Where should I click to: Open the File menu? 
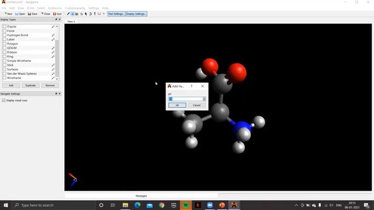click(x=4, y=8)
